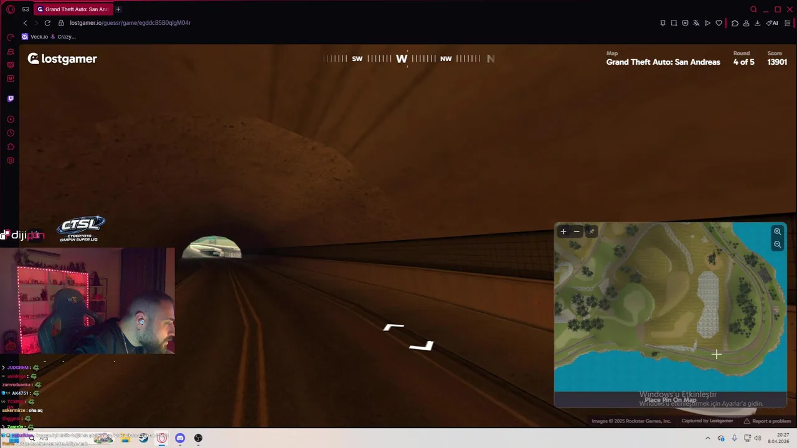Open the Twitch panel in sidebar
Image resolution: width=797 pixels, height=448 pixels.
point(11,98)
